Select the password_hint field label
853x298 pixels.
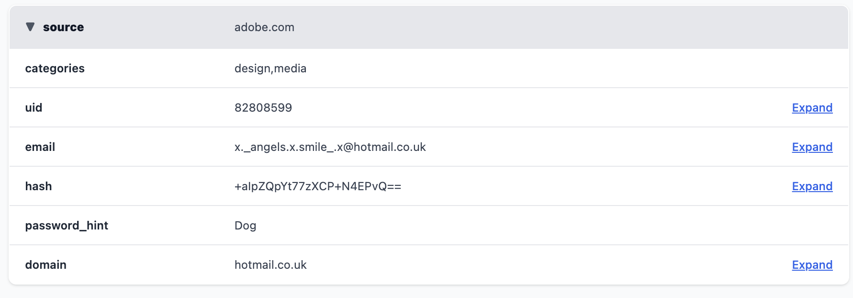(x=67, y=226)
